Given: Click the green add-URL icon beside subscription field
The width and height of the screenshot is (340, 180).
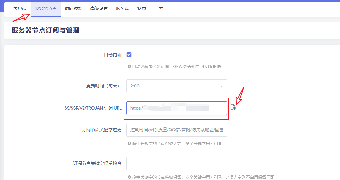Looking at the screenshot, I should [233, 107].
